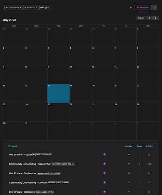Click avatar on Community Onboarding - September row
The image size is (162, 195).
(x=105, y=164)
